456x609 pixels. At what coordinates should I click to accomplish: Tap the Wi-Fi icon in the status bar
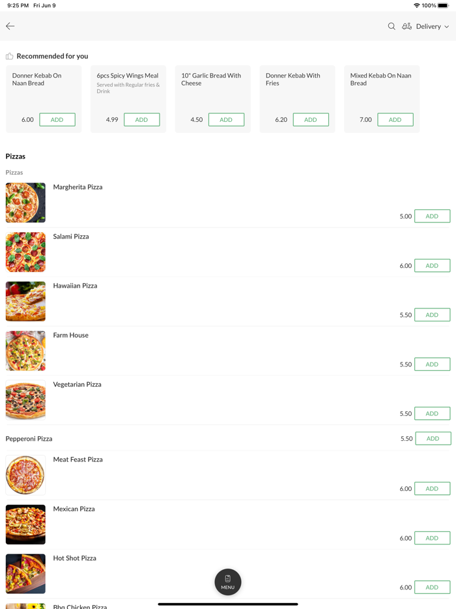tap(417, 5)
